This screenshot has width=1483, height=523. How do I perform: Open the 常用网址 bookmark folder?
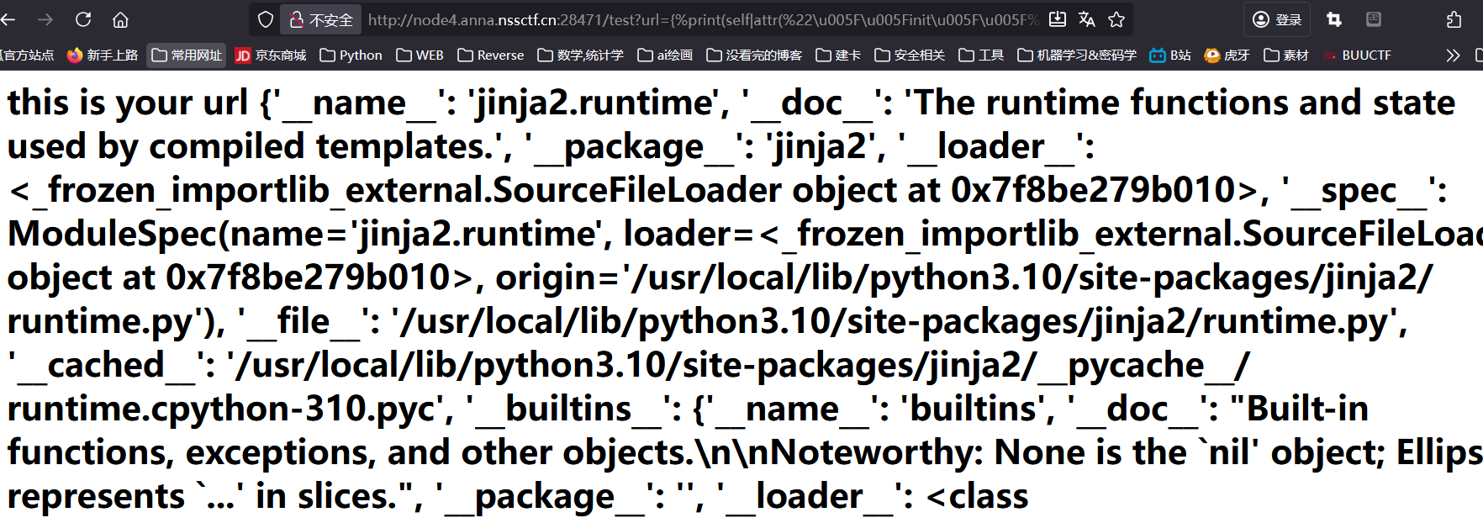point(187,55)
